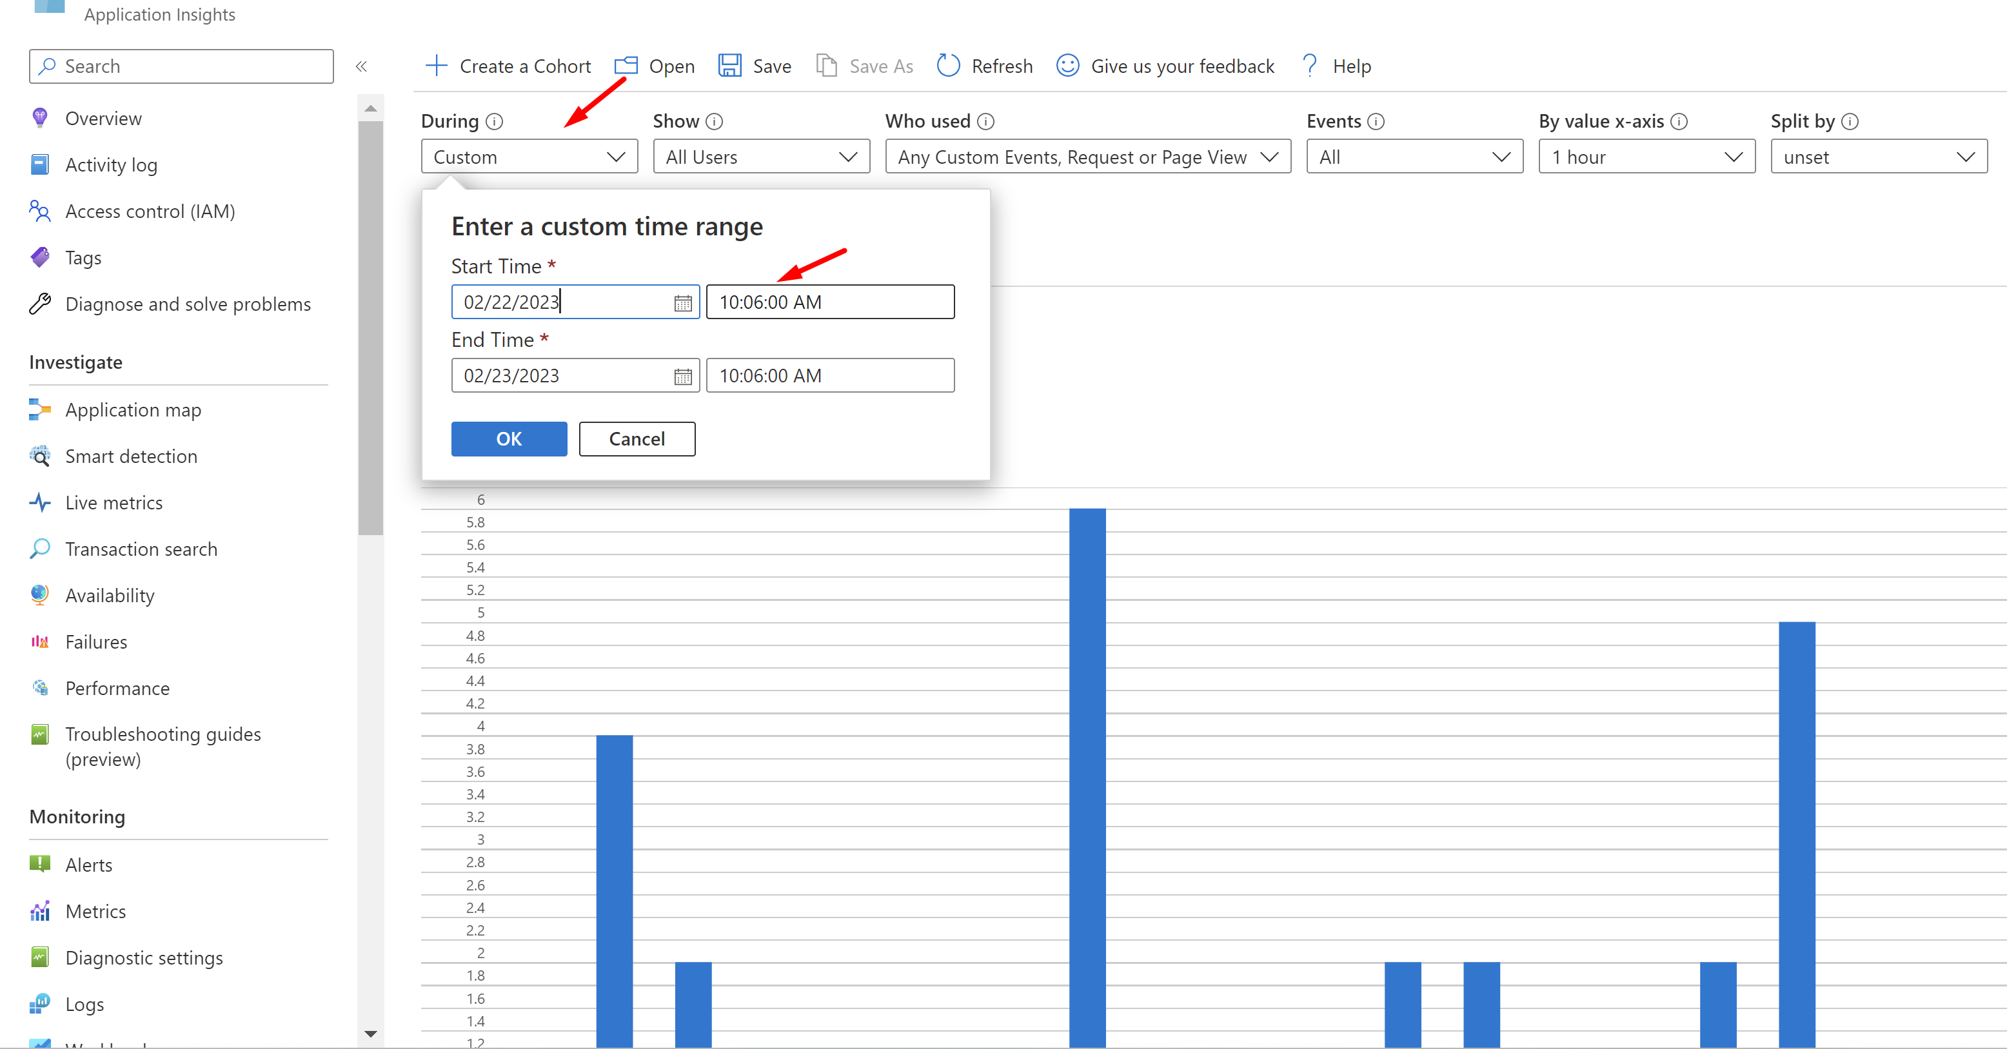Click the feedback smiley icon

point(1067,65)
